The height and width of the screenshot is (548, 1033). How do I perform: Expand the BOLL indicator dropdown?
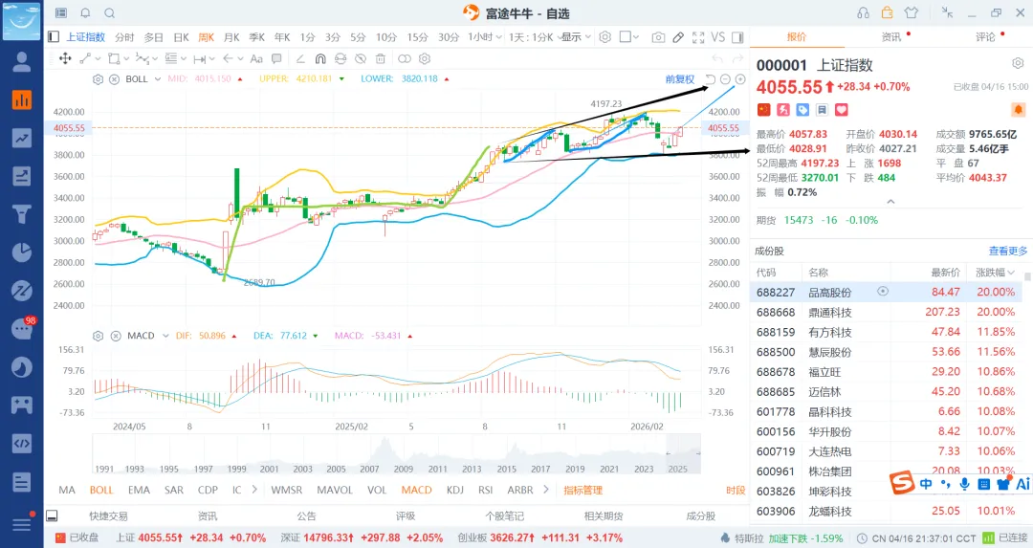click(x=158, y=79)
